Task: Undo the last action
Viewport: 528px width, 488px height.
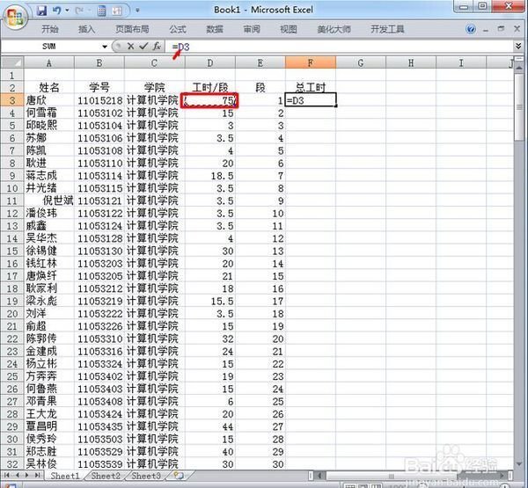Action: 56,11
